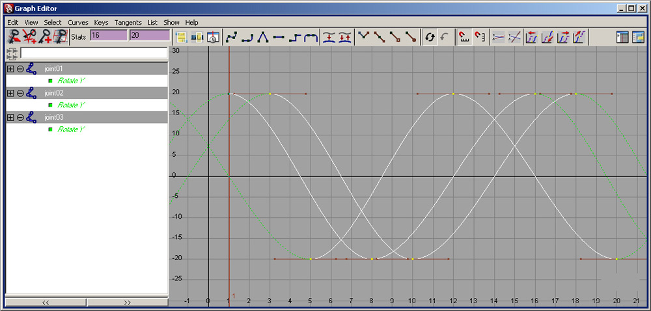Collapse joint02 using the circle minus
The width and height of the screenshot is (651, 311).
(x=20, y=93)
